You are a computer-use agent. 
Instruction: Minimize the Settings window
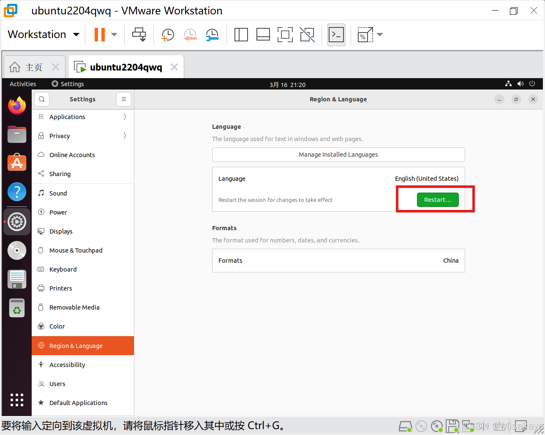(499, 99)
